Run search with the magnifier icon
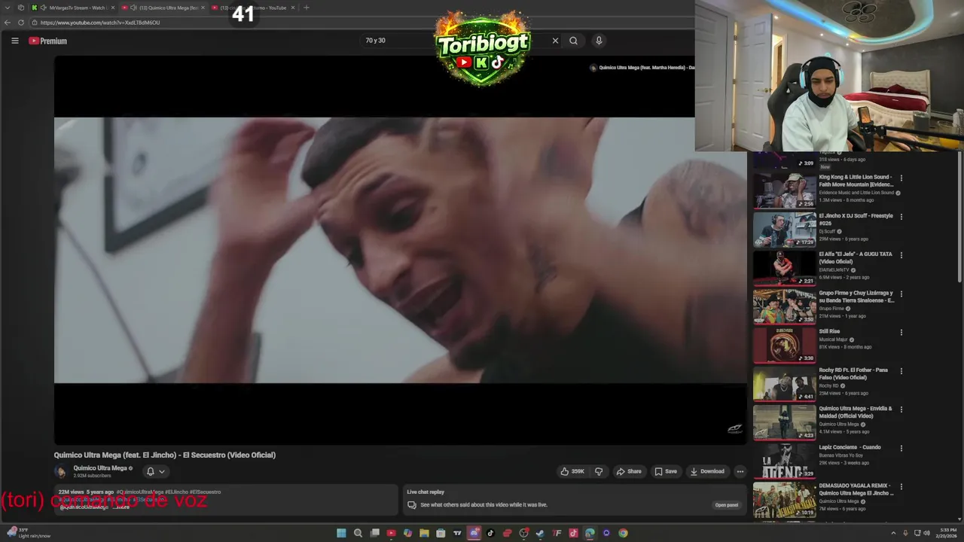Viewport: 964px width, 542px height. (x=573, y=41)
